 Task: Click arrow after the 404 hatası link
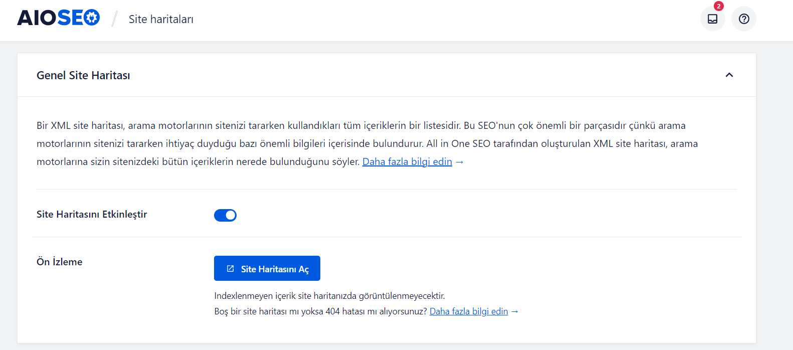click(515, 312)
